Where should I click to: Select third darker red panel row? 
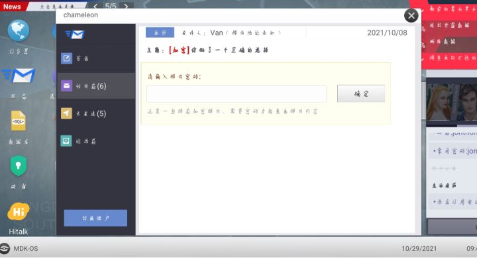pos(450,41)
